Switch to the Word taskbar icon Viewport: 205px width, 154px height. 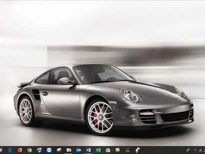coord(88,150)
